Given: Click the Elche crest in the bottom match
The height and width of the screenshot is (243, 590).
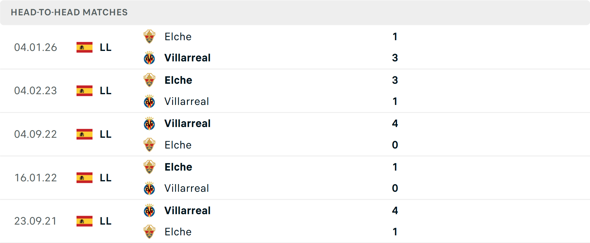Looking at the screenshot, I should [x=149, y=232].
